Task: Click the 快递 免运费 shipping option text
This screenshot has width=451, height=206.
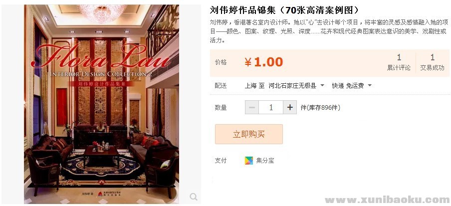Action: (348, 85)
